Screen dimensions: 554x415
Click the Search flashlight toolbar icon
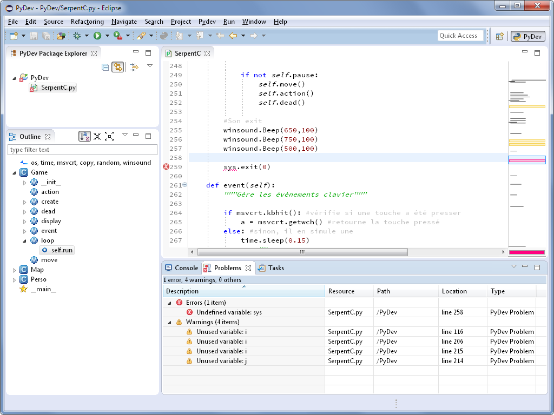coord(141,36)
